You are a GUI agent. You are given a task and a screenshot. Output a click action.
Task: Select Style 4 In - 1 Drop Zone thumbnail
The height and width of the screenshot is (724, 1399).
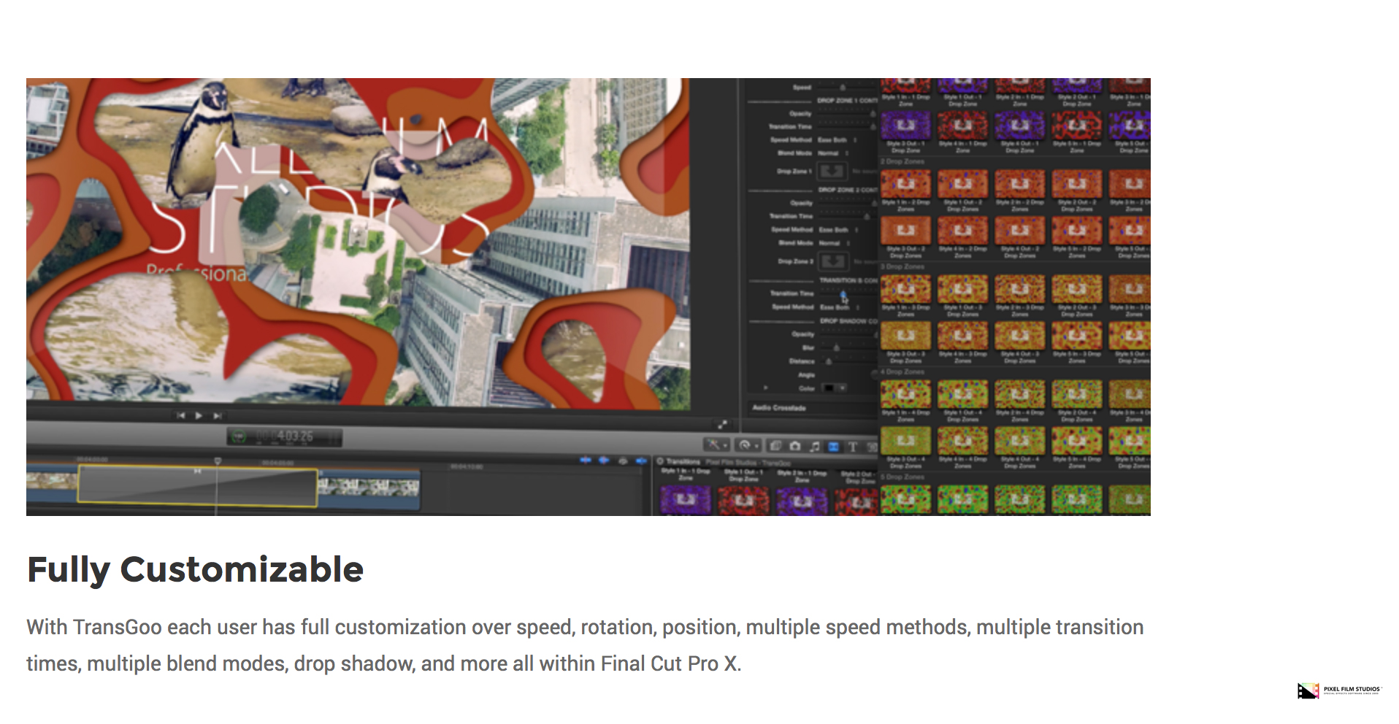(962, 126)
